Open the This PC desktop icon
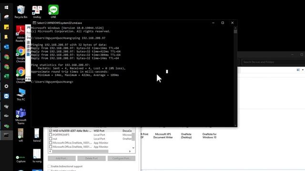Screen dimensions: 305x171 pyautogui.click(x=21, y=95)
